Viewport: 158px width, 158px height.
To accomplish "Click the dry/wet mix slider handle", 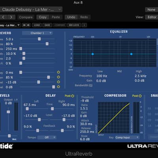I will 9,136.
